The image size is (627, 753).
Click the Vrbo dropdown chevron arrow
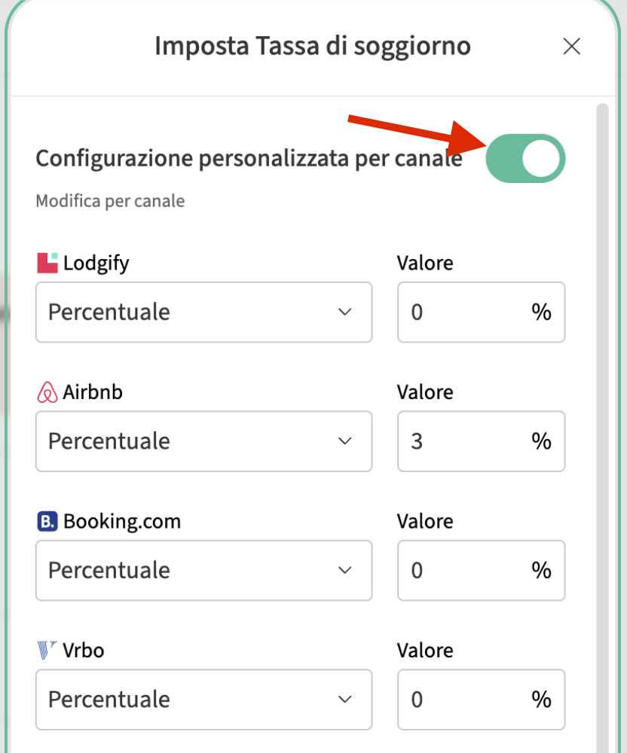pos(345,700)
